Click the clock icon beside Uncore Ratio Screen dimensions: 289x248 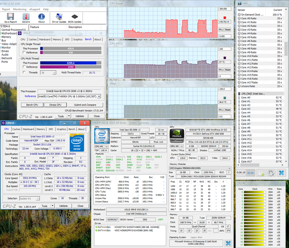239,86
